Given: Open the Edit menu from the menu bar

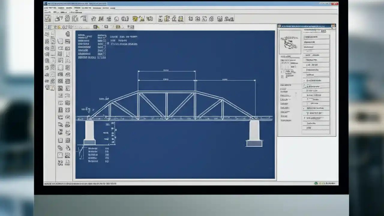Looking at the screenshot, I should [52, 8].
